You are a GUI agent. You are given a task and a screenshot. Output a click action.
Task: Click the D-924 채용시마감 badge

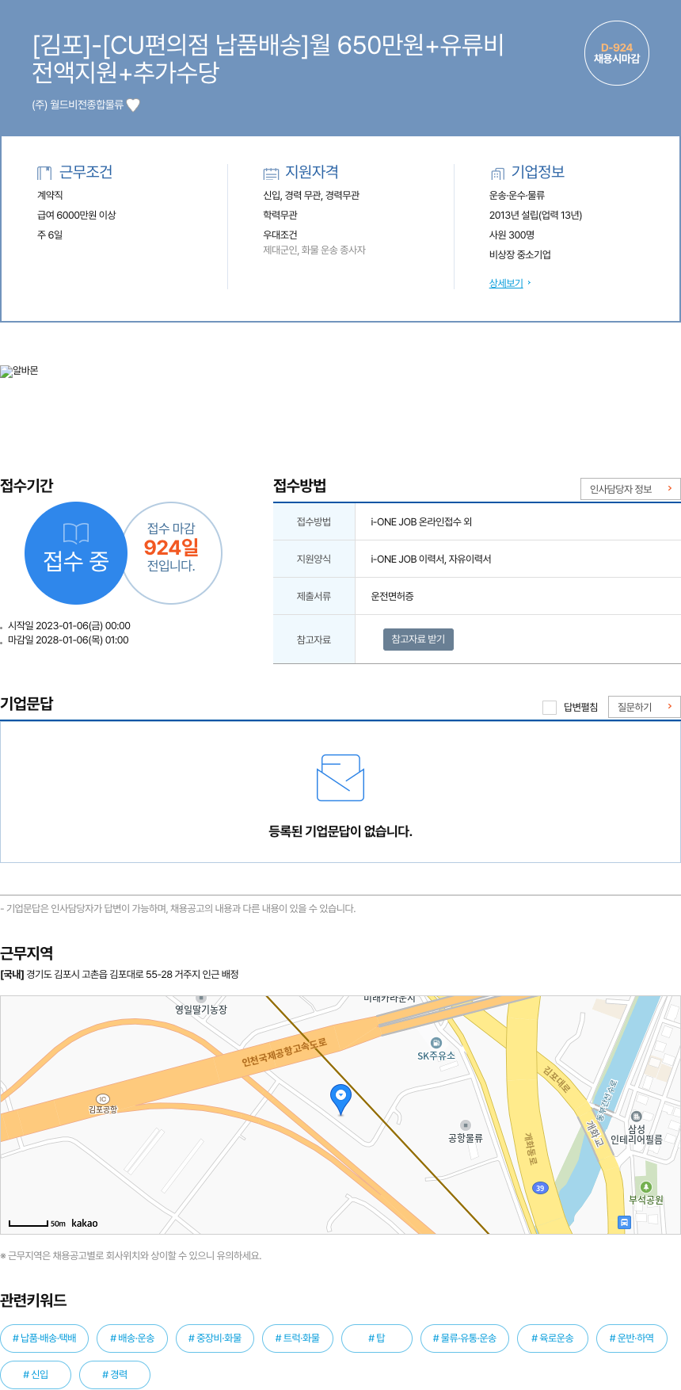pyautogui.click(x=617, y=53)
